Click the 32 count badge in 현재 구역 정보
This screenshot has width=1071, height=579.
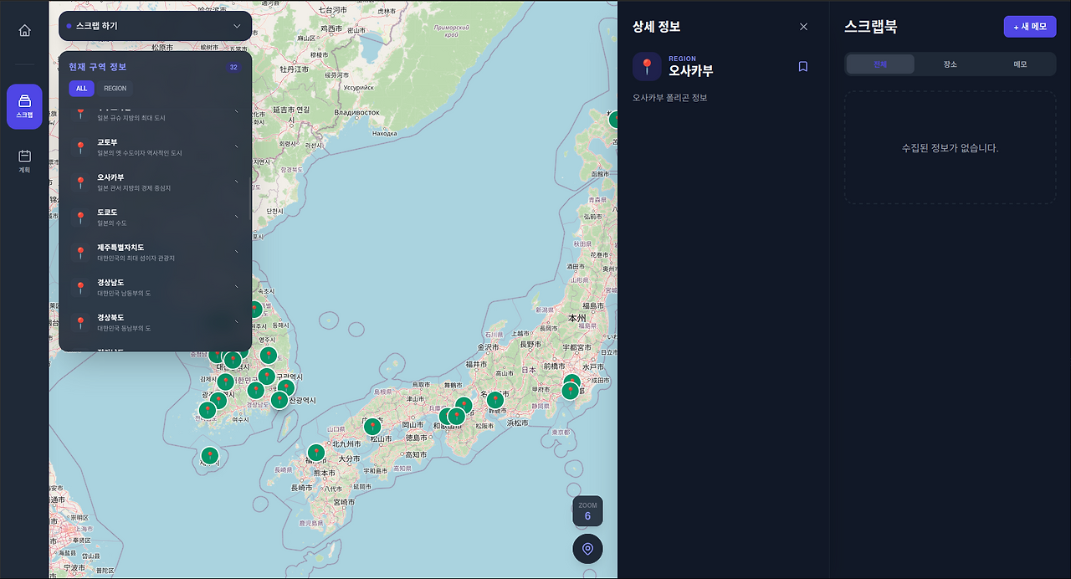(x=233, y=67)
